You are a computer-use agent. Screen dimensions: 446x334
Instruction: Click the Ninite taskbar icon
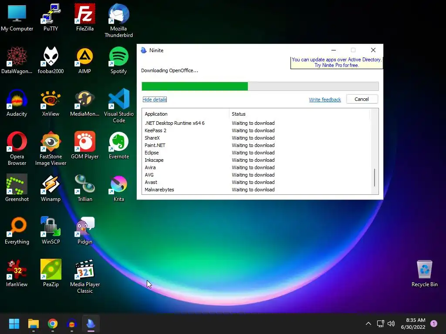point(91,324)
